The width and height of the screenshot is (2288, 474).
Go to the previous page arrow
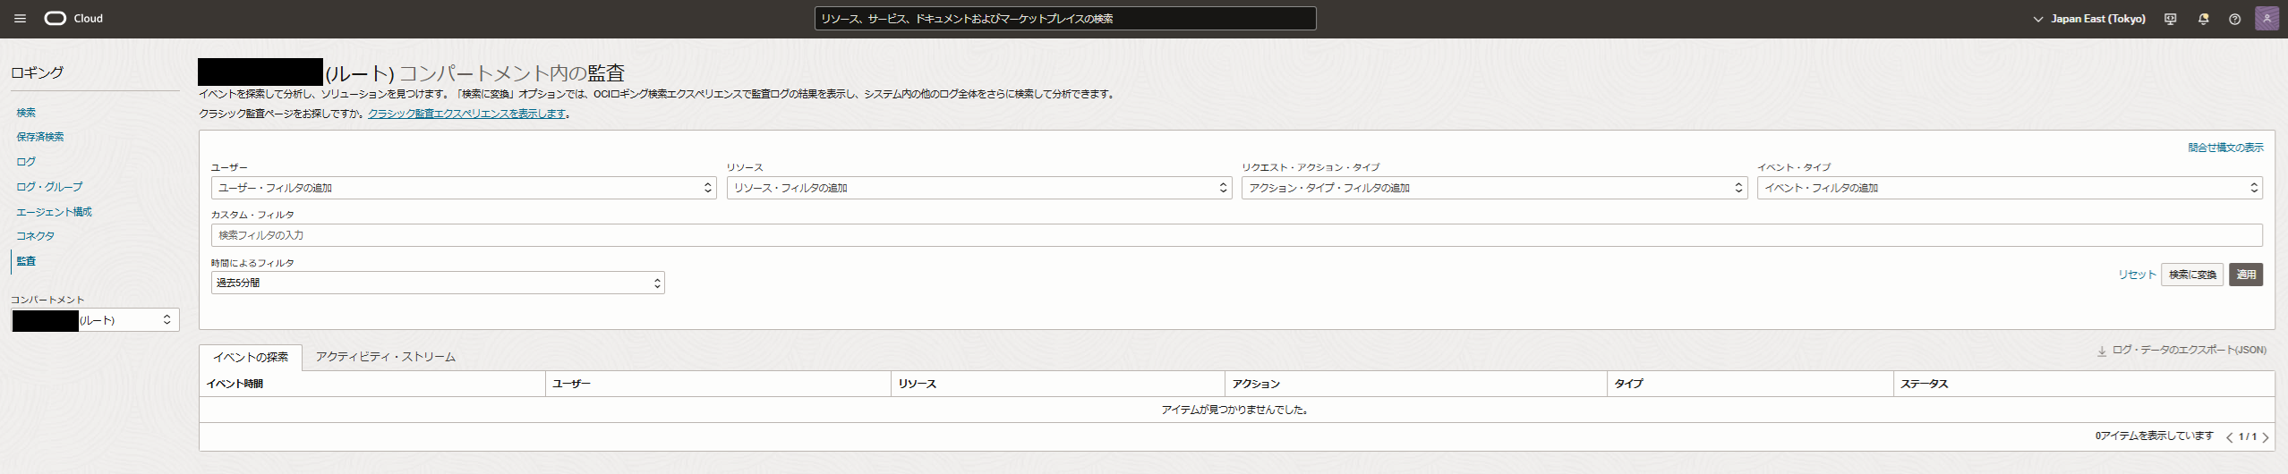[2229, 437]
